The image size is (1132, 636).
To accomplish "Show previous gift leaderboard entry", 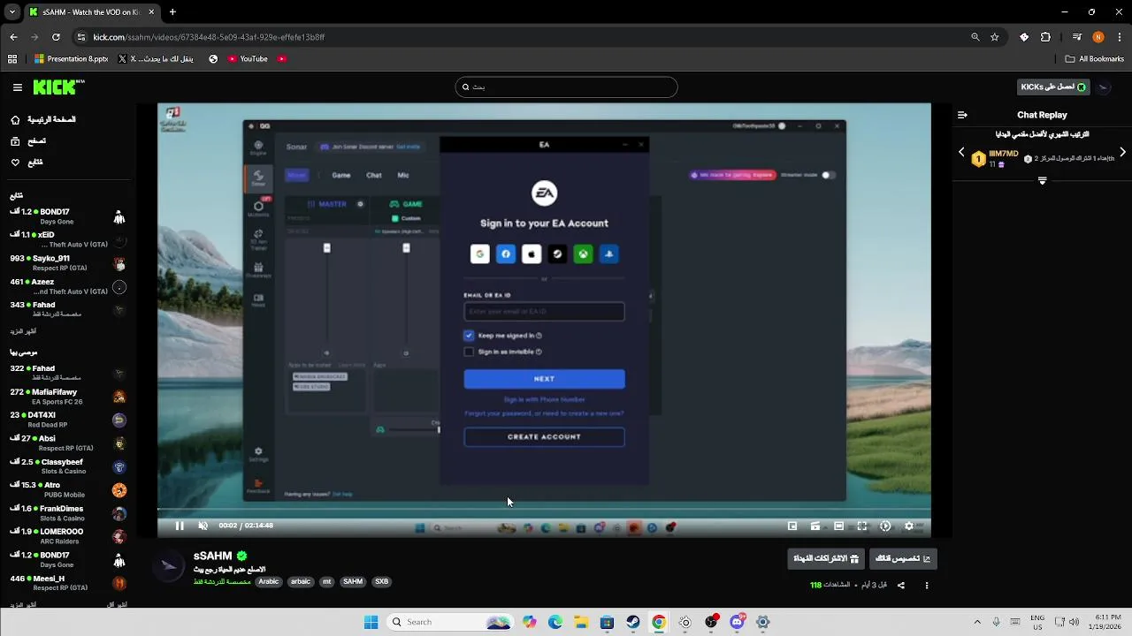I will [x=961, y=152].
